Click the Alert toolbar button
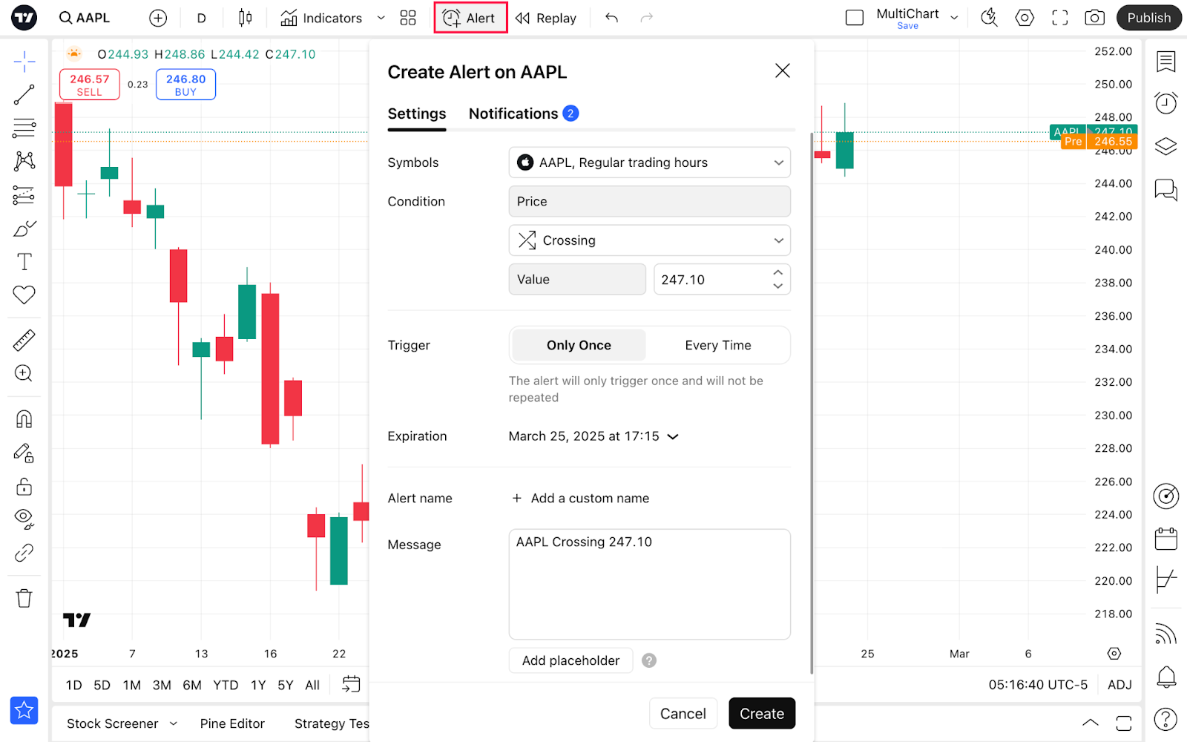1187x742 pixels. [x=470, y=18]
